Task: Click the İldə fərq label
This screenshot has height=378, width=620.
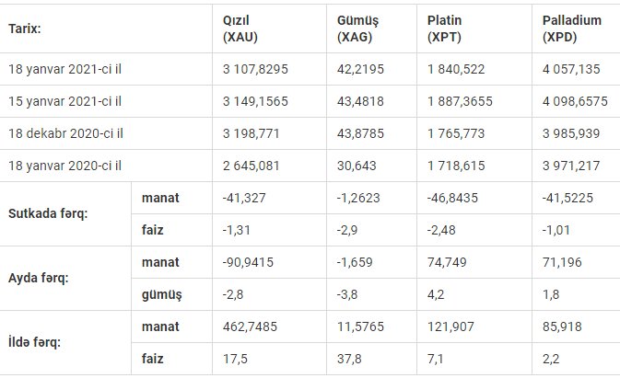Action: pos(34,342)
